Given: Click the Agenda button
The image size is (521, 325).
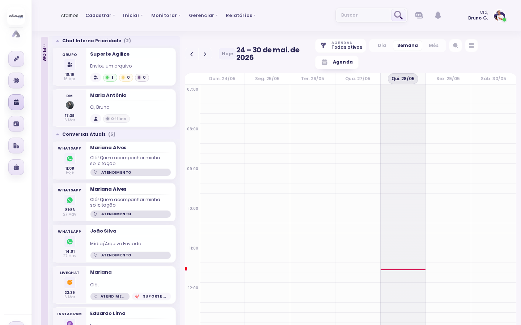Looking at the screenshot, I should pos(337,62).
